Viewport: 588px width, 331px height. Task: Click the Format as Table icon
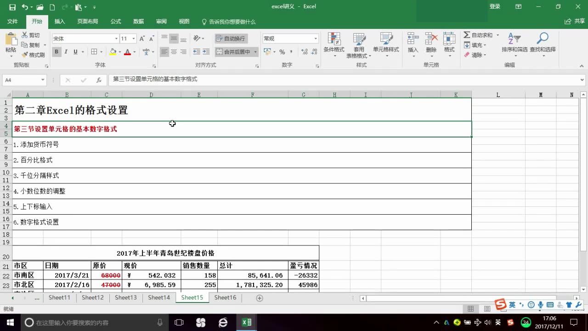point(359,44)
